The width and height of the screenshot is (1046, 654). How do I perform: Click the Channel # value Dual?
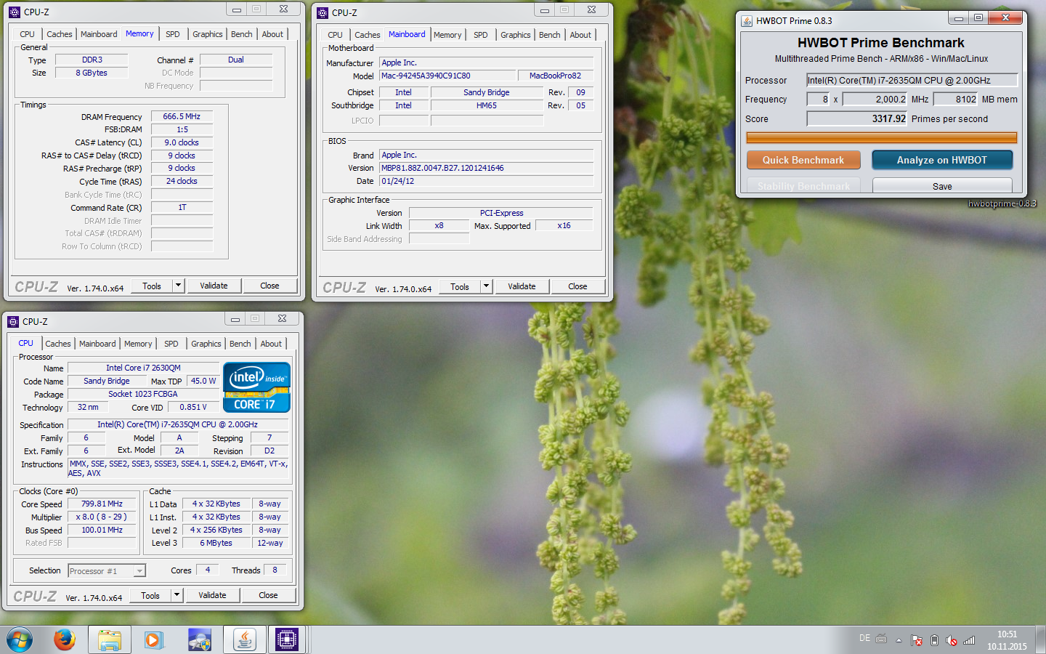pos(236,60)
